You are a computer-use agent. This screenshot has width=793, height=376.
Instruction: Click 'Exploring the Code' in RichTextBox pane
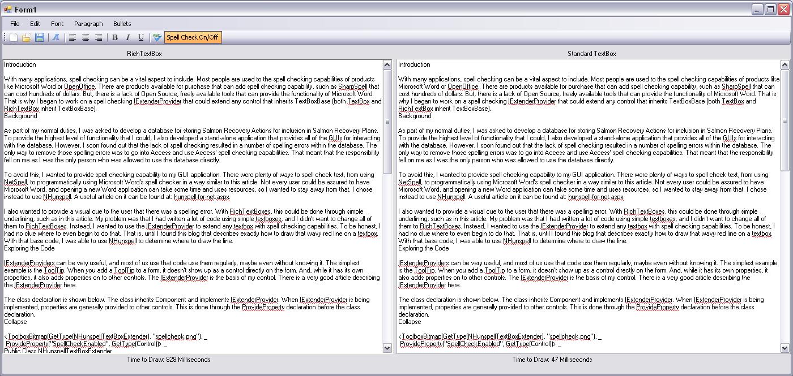point(29,248)
